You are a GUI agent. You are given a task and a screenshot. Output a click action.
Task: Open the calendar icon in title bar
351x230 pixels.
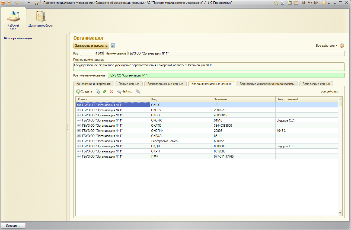tap(296, 3)
